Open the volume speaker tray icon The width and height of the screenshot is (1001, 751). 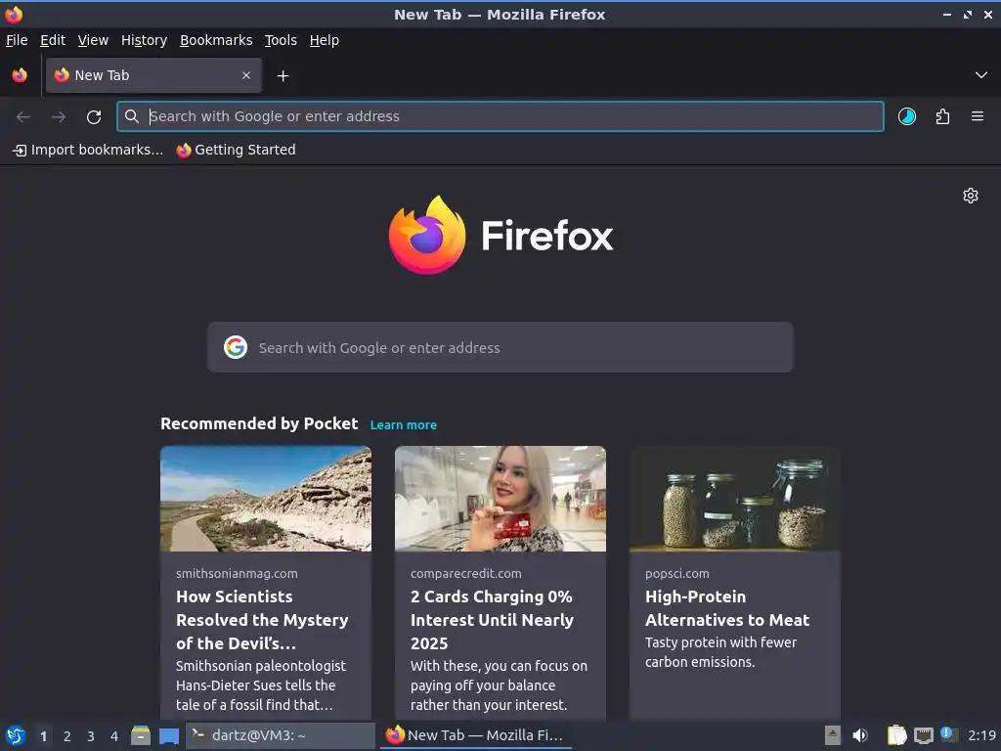[x=860, y=735]
